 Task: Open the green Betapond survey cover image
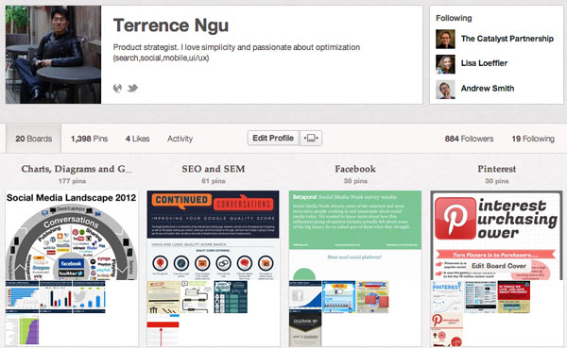click(x=354, y=236)
